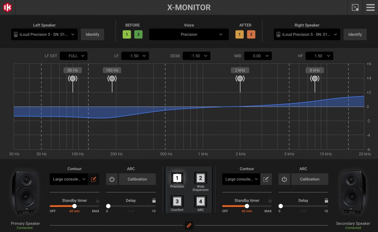The image size is (378, 232).
Task: Click the primary speaker image
Action: (x=25, y=192)
